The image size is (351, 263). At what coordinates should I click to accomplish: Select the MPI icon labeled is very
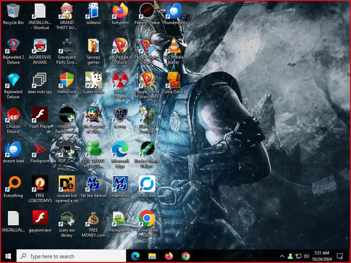click(120, 118)
